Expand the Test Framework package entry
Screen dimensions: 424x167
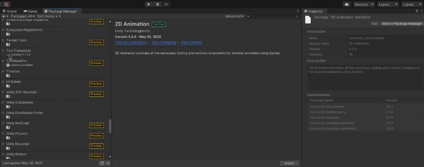pos(3,51)
